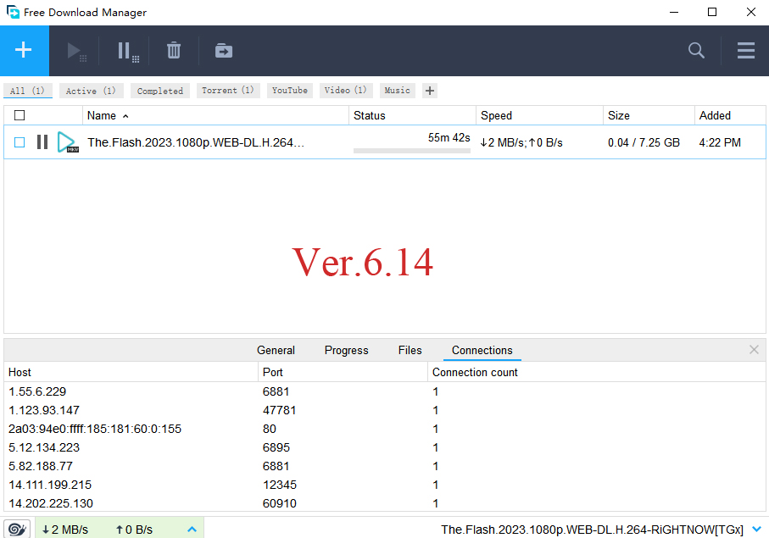The width and height of the screenshot is (769, 538).
Task: Click the upload speed 0 B/s in status bar
Action: [134, 530]
